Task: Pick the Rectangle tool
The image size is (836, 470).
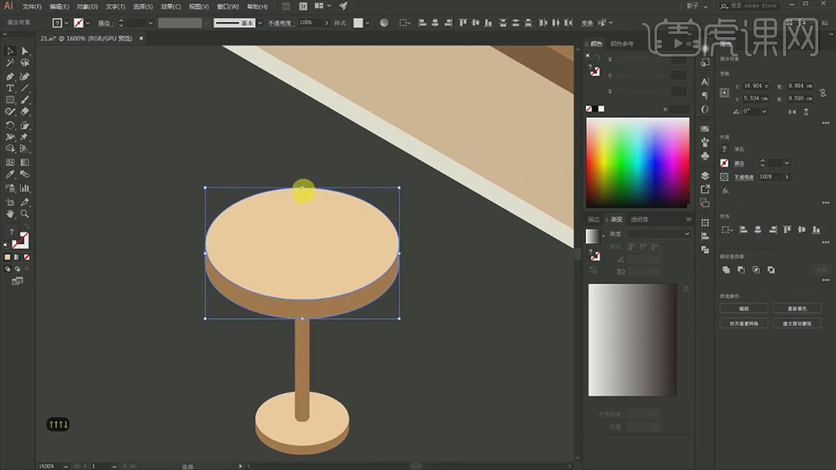Action: 10,100
